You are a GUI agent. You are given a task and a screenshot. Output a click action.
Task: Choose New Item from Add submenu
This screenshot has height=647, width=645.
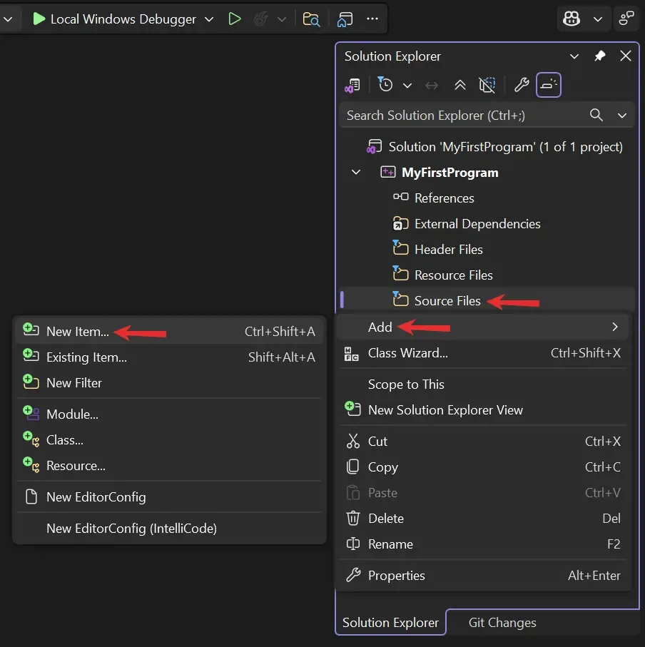pos(169,331)
